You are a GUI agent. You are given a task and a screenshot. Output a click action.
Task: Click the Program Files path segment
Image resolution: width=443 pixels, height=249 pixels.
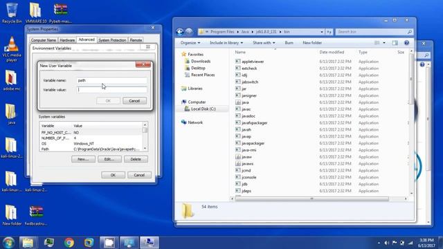pos(222,32)
